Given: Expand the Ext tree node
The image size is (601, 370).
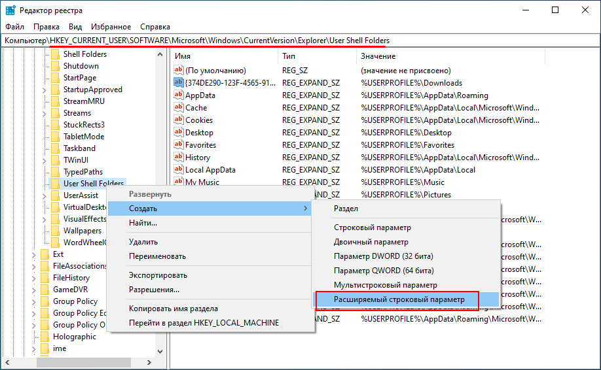Looking at the screenshot, I should 34,255.
